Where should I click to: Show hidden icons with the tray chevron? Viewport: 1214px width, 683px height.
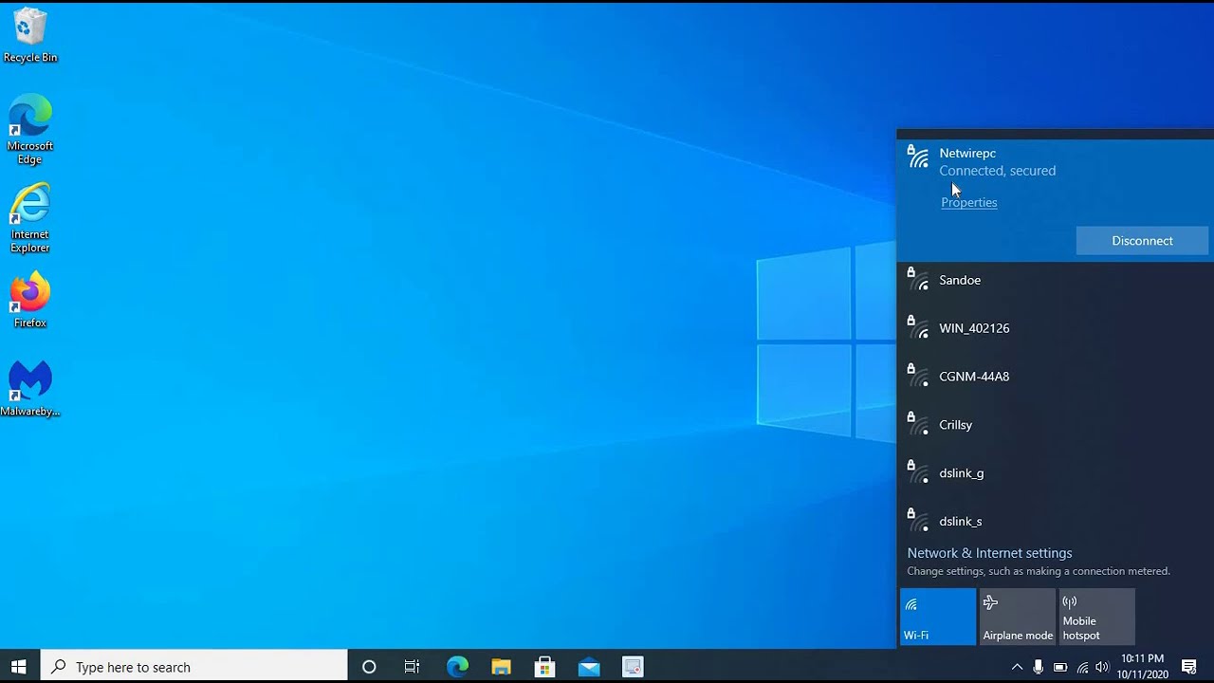tap(1017, 667)
